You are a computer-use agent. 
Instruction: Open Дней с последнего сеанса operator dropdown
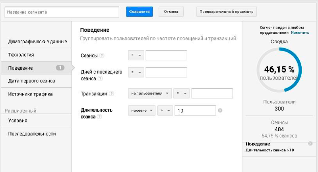coord(136,73)
